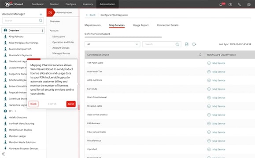The width and height of the screenshot is (255, 158).
Task: Sort by ConnectWise Service column arrows
Action: pyautogui.click(x=200, y=55)
